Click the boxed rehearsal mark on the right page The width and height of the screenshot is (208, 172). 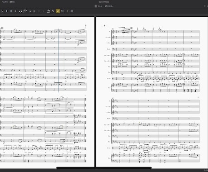131,28
